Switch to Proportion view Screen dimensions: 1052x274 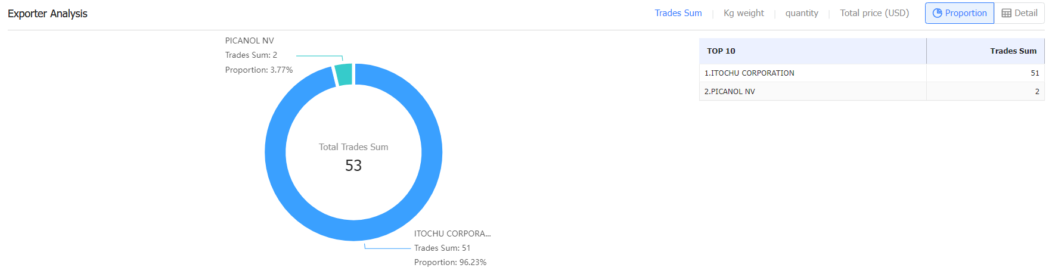[x=960, y=13]
